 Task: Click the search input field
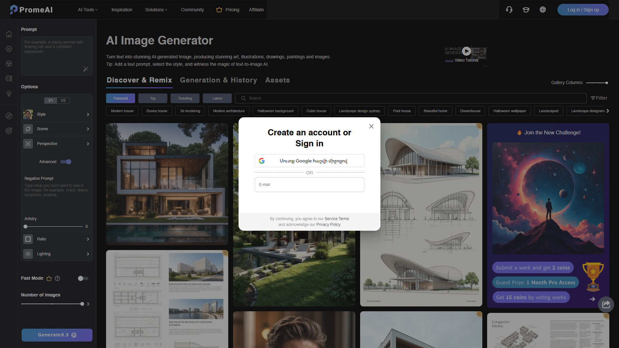[322, 98]
